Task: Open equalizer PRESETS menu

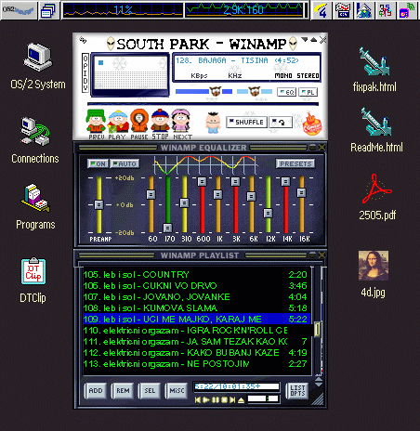Action: pos(295,163)
